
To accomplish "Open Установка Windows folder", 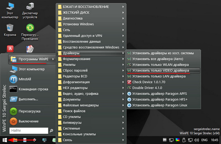I will pyautogui.click(x=91, y=24).
